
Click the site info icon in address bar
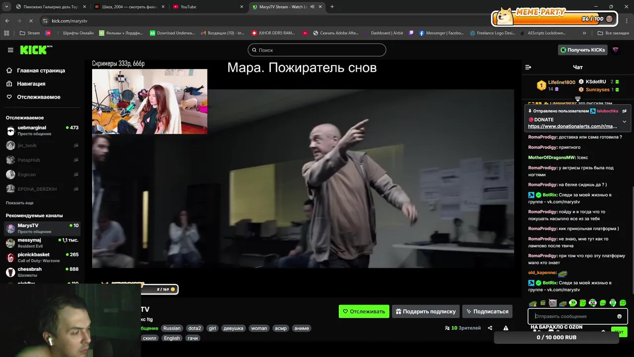click(45, 21)
